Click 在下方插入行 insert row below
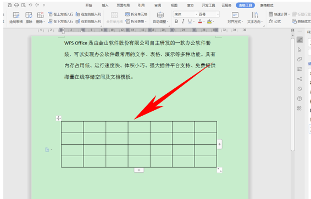This screenshot has height=199, width=311. coord(60,21)
